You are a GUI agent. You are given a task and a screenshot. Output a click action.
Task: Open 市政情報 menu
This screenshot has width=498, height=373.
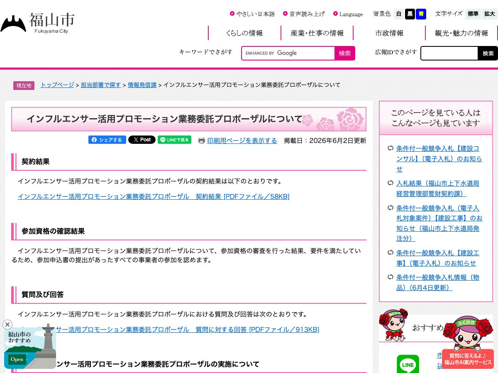pos(389,33)
